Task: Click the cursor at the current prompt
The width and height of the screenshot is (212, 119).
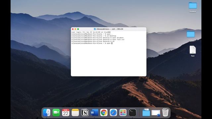Action: tap(112, 43)
